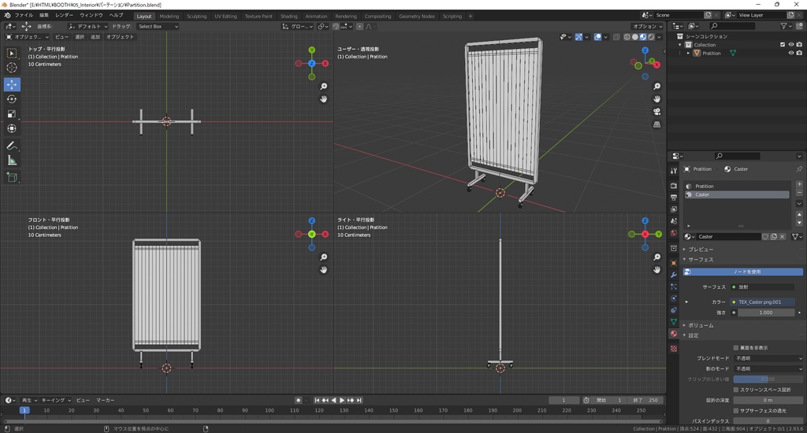This screenshot has height=433, width=807.
Task: Select the Scale tool in the left toolbar
Action: tap(12, 114)
